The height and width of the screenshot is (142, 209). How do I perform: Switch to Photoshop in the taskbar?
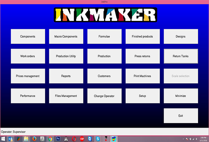pyautogui.click(x=58, y=139)
